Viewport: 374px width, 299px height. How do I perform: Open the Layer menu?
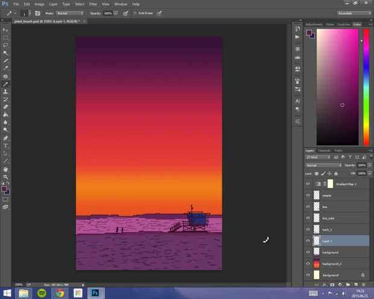[x=53, y=4]
